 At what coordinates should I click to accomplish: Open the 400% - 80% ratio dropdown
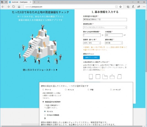point(92,43)
